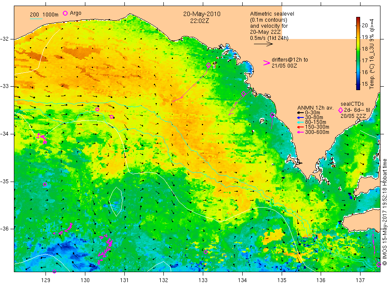Click the 'ANMN 12h av.' legend heading

(x=315, y=108)
